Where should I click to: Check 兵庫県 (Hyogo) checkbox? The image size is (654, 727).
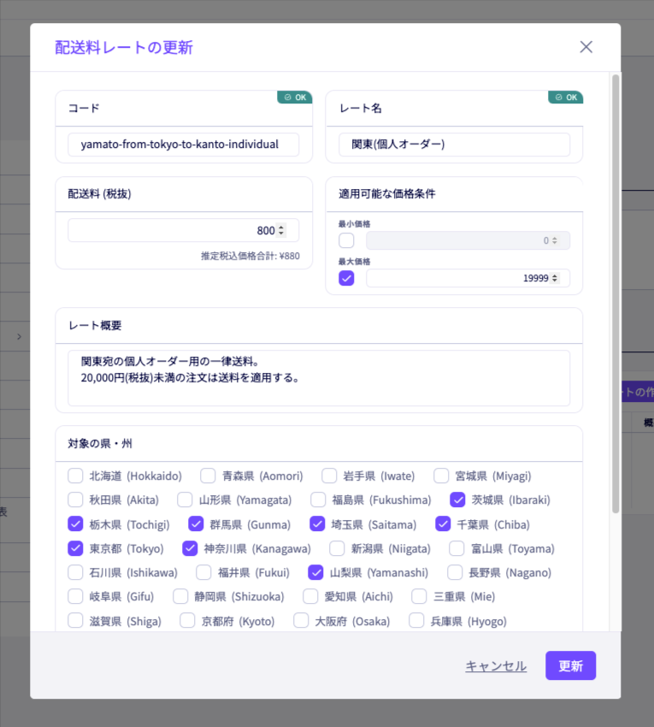(x=416, y=620)
